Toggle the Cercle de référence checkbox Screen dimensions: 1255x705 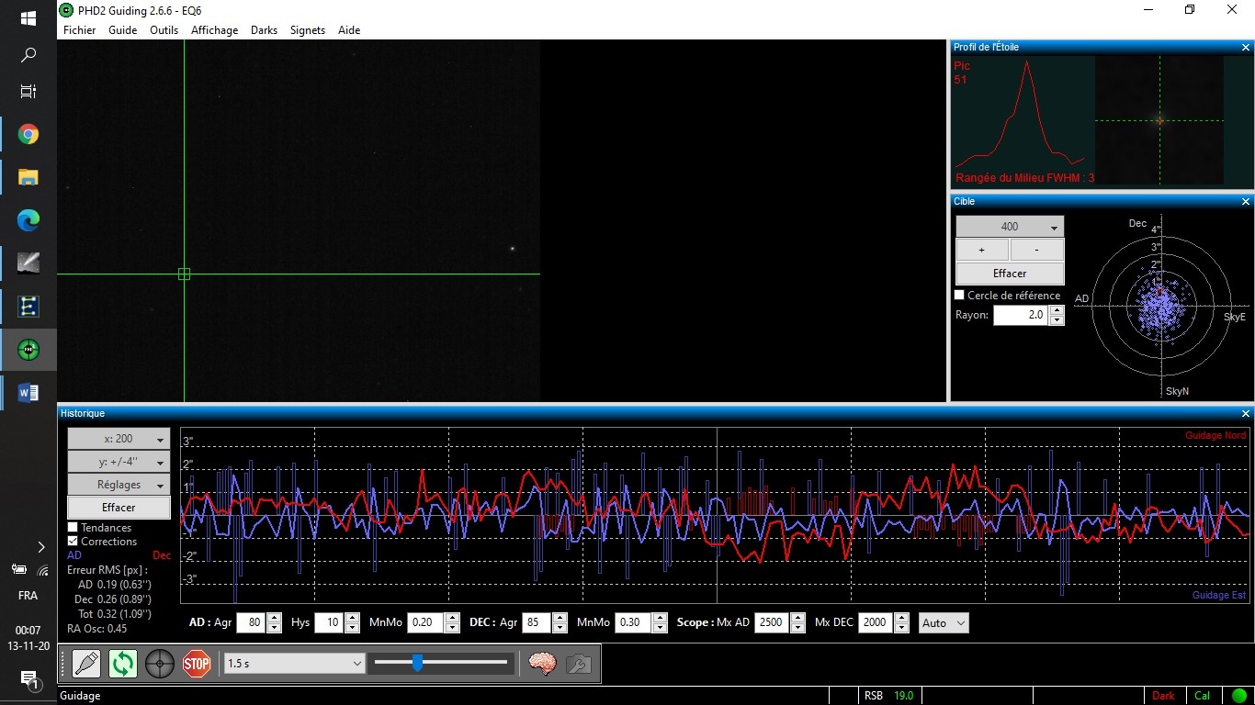point(960,296)
